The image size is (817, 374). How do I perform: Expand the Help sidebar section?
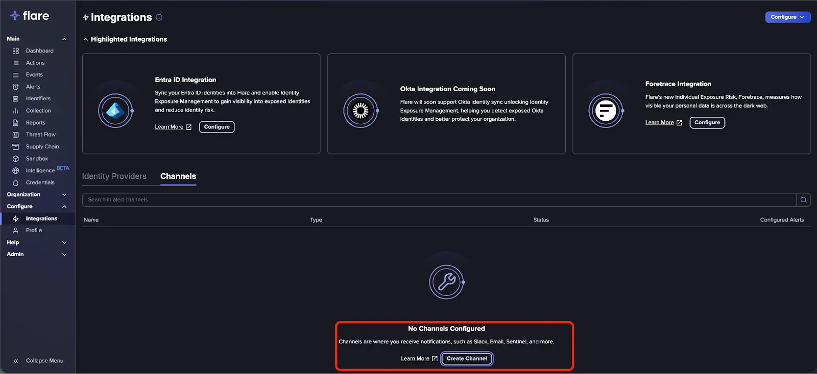click(64, 243)
